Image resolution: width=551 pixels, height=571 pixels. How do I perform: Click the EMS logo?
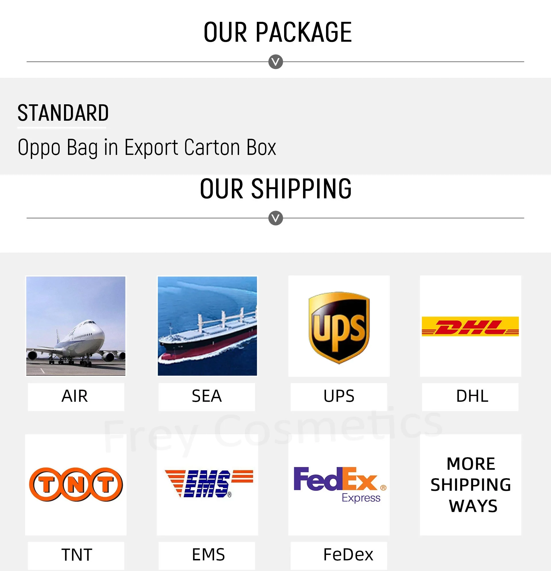208,483
